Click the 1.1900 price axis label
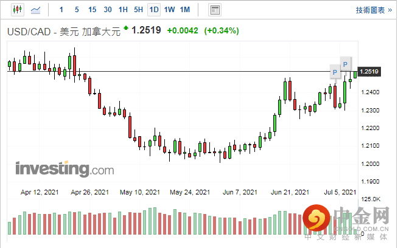The height and width of the screenshot is (248, 398). pos(370,182)
